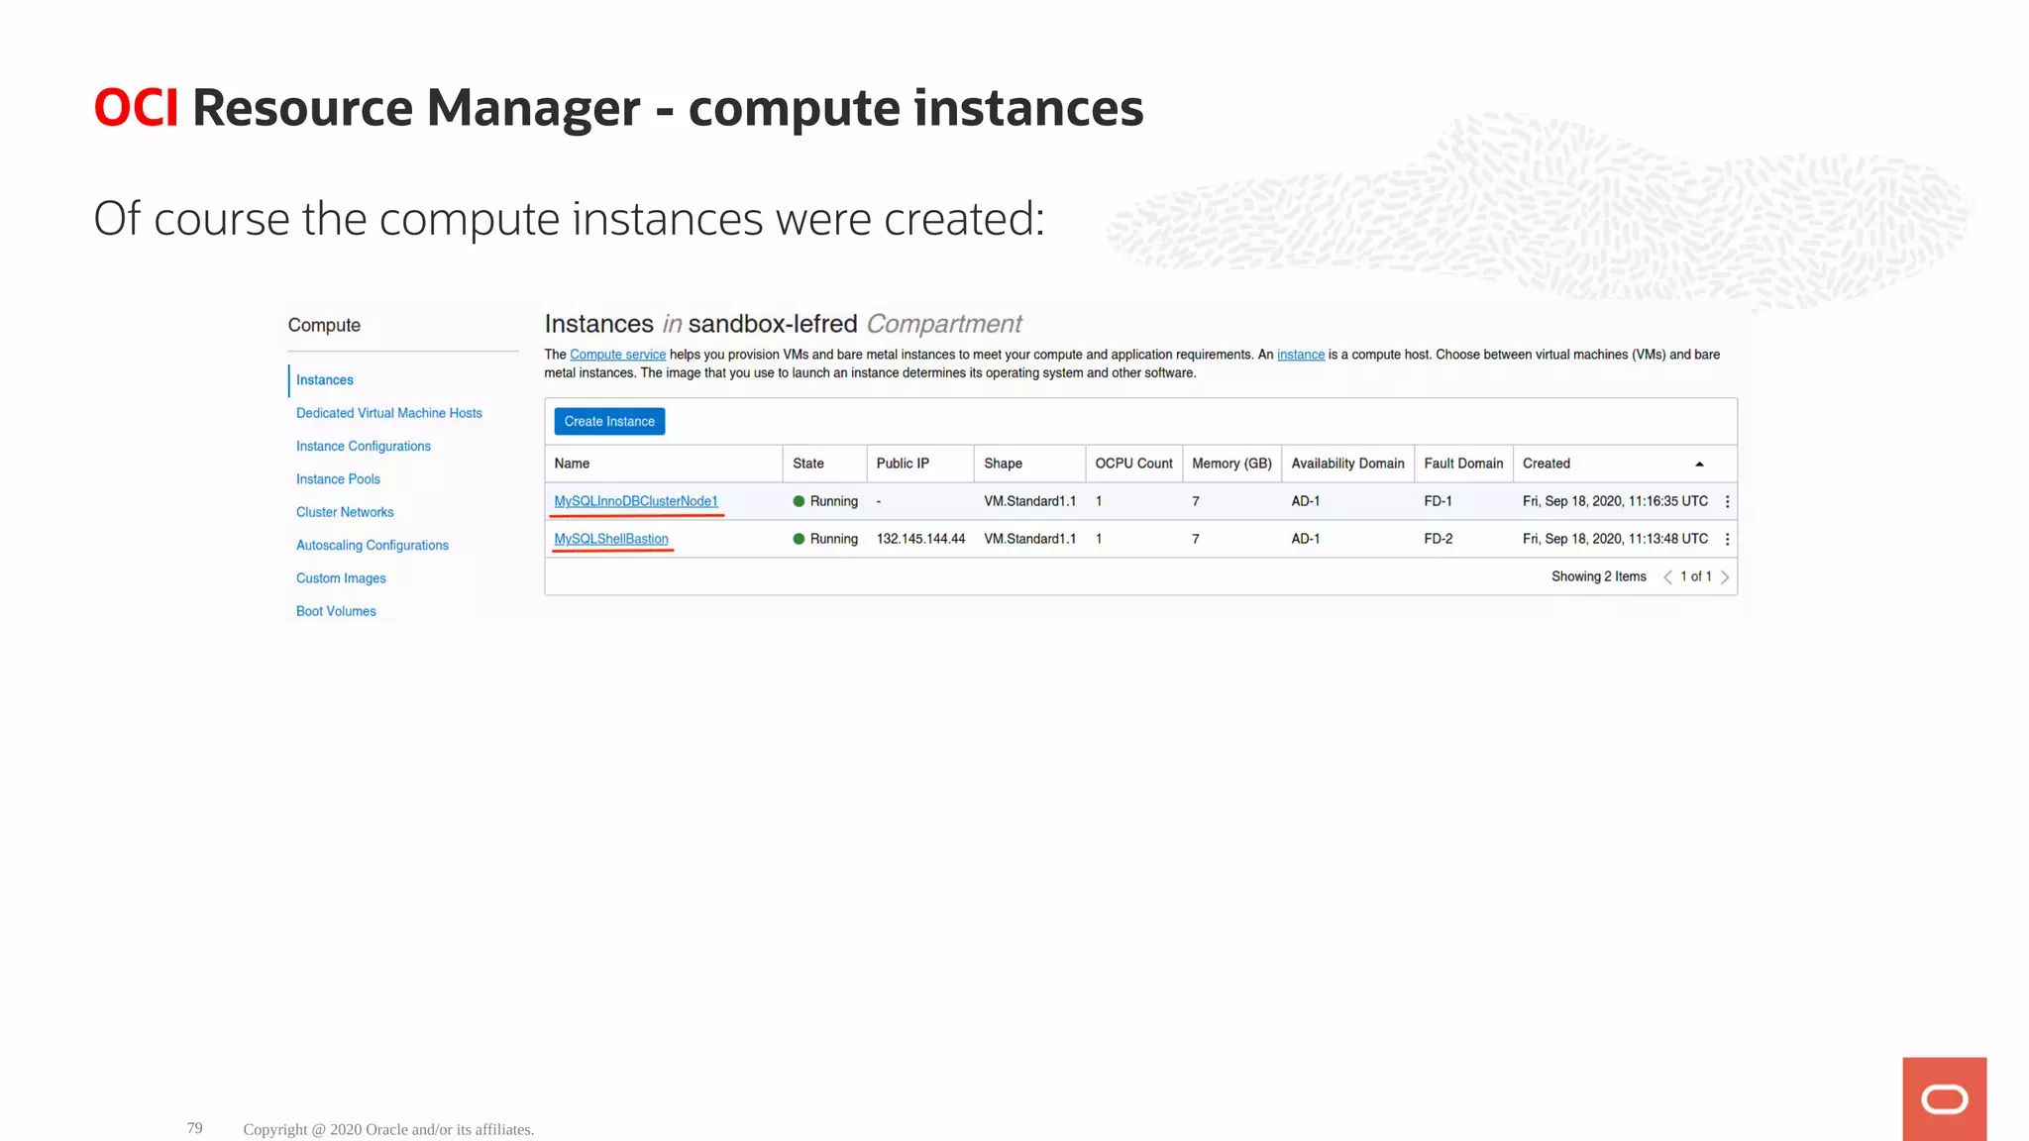Open actions menu for MySQLShellBastion row

click(x=1727, y=540)
